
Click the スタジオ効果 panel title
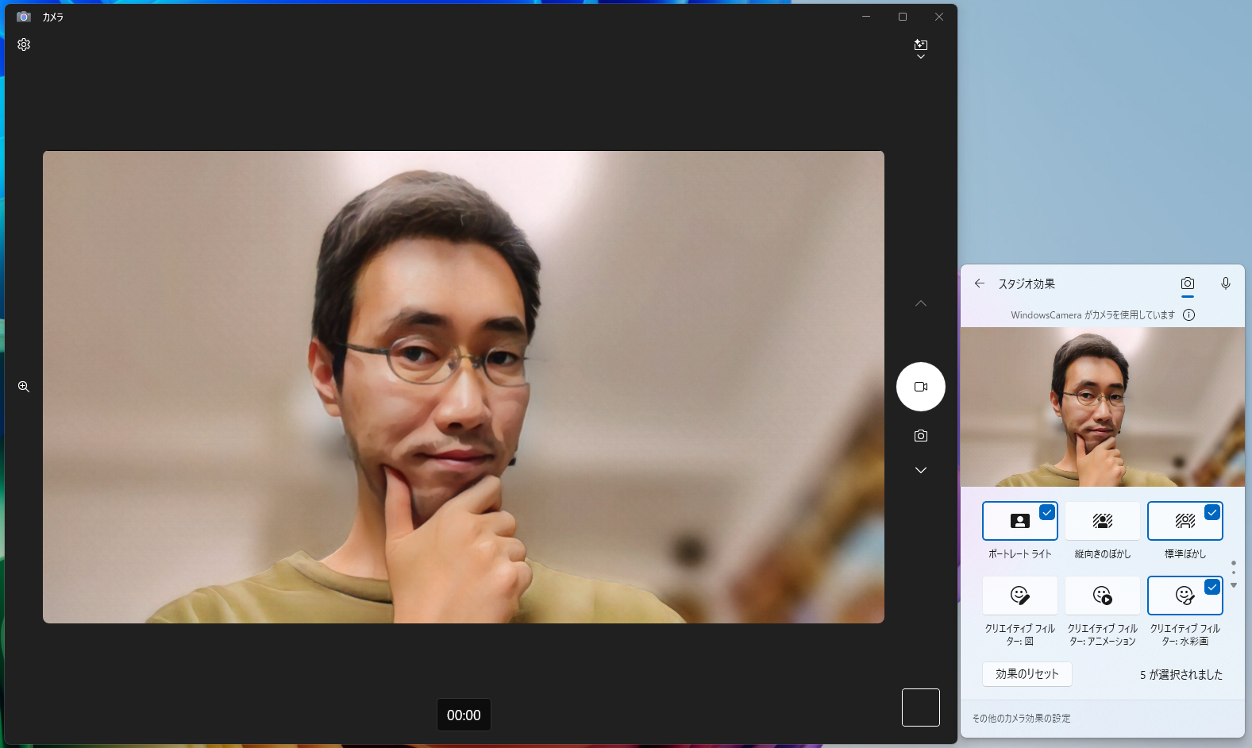coord(1027,283)
